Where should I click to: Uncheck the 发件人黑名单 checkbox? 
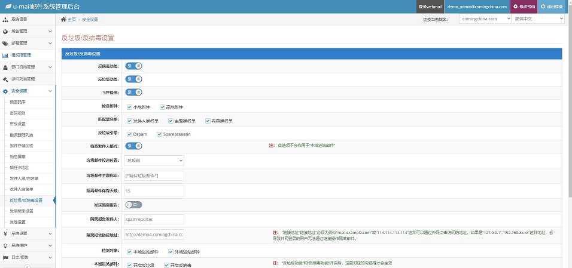point(129,121)
